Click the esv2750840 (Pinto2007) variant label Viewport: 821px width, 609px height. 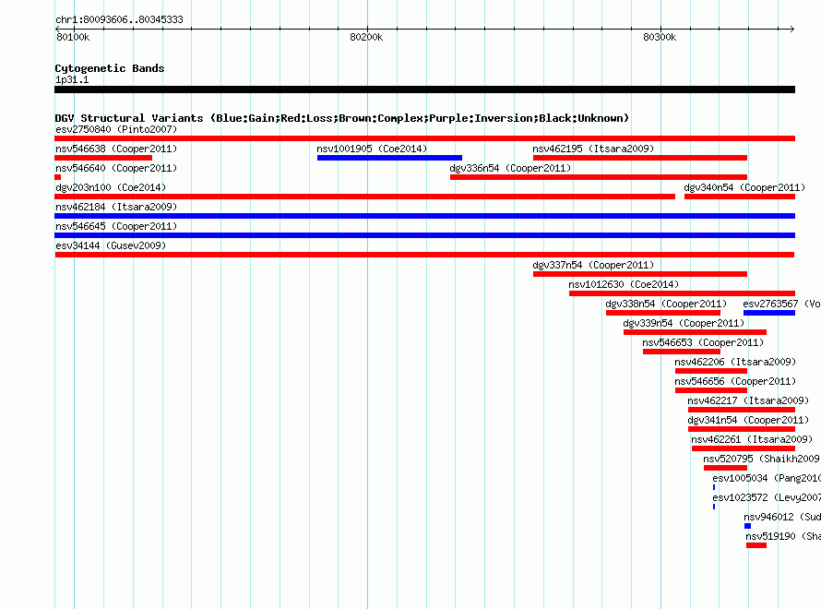pos(116,129)
